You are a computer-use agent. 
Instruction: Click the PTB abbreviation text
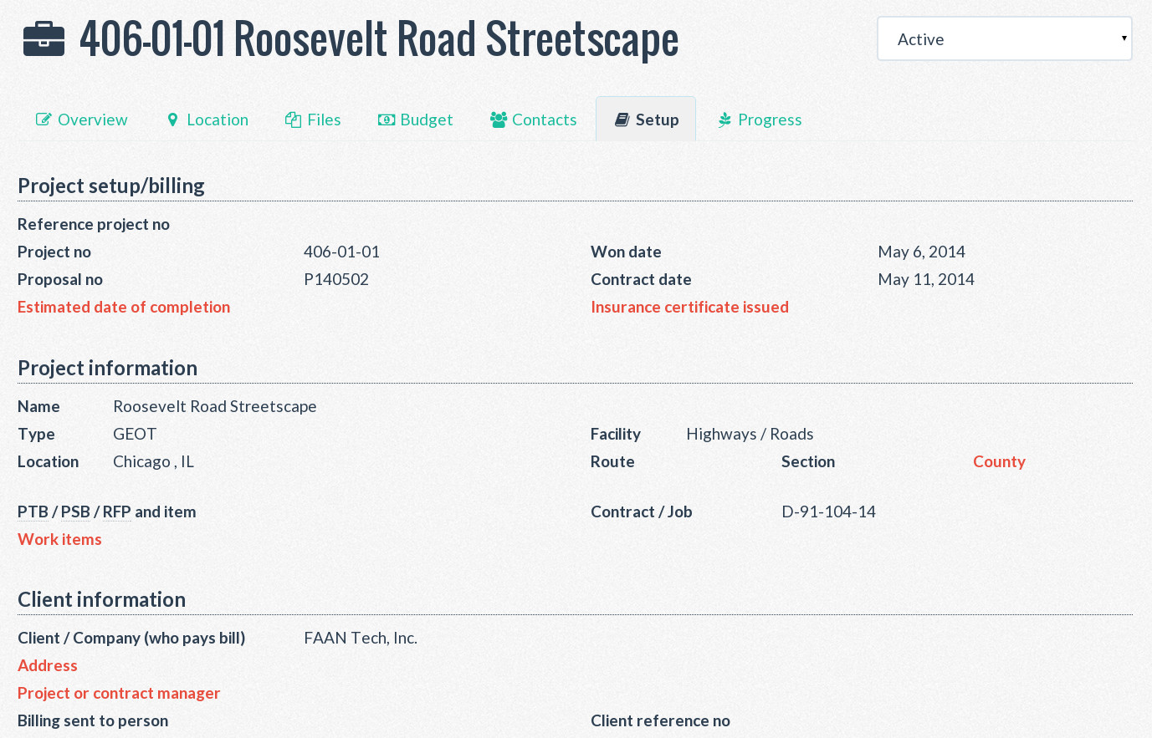[33, 512]
